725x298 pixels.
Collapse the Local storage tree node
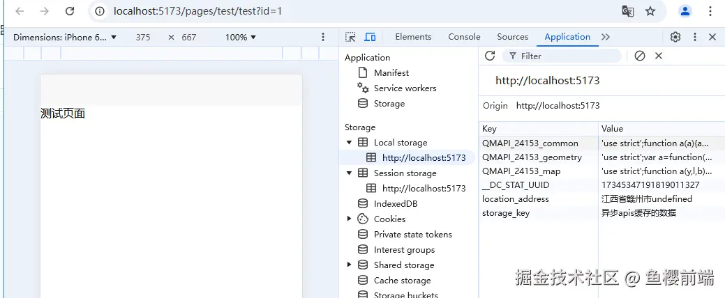tap(350, 143)
